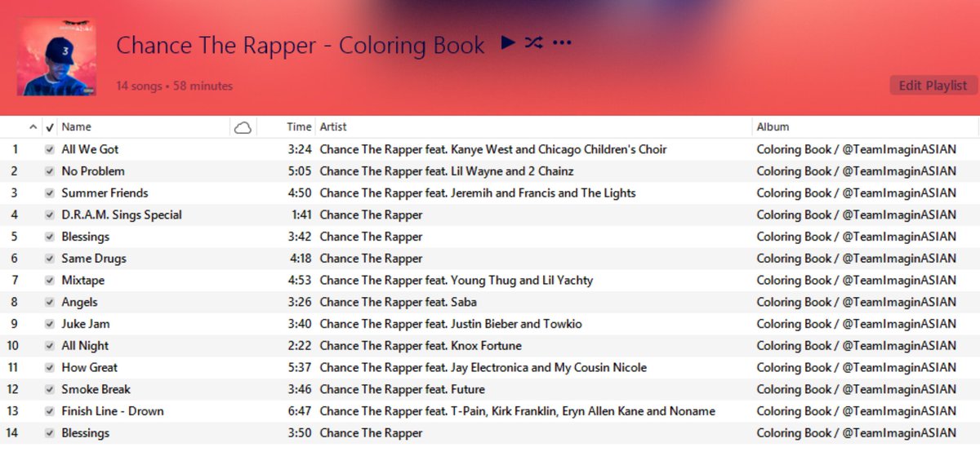The image size is (980, 465).
Task: Click the 2:22 time value
Action: coord(300,346)
